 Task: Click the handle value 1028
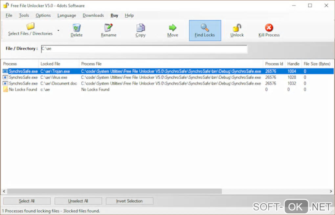pos(292,77)
